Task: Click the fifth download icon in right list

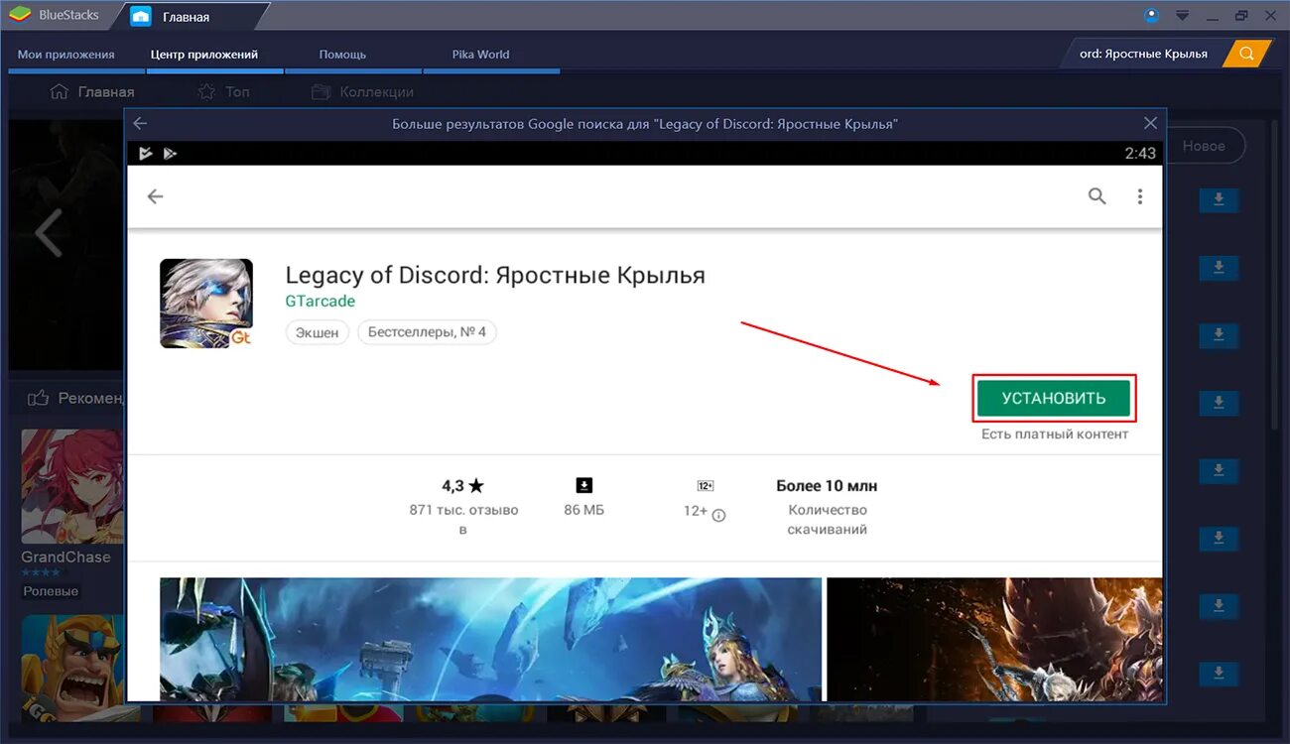Action: point(1219,469)
